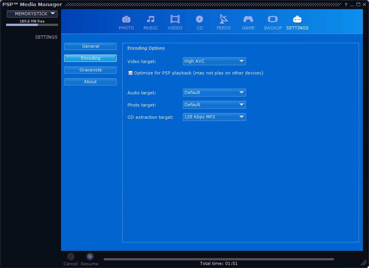Expand the Video target dropdown

tap(214, 61)
